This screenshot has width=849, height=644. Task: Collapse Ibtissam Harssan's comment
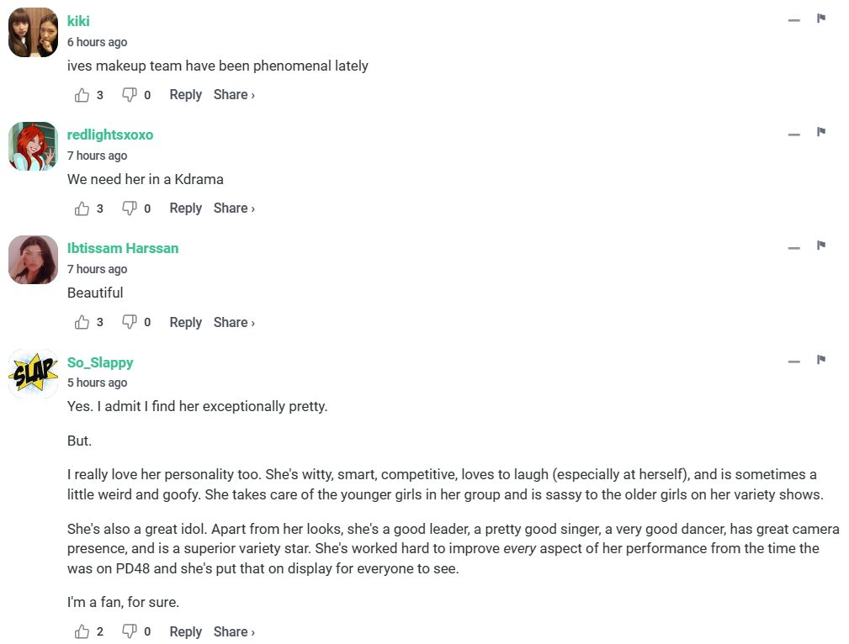pyautogui.click(x=793, y=248)
